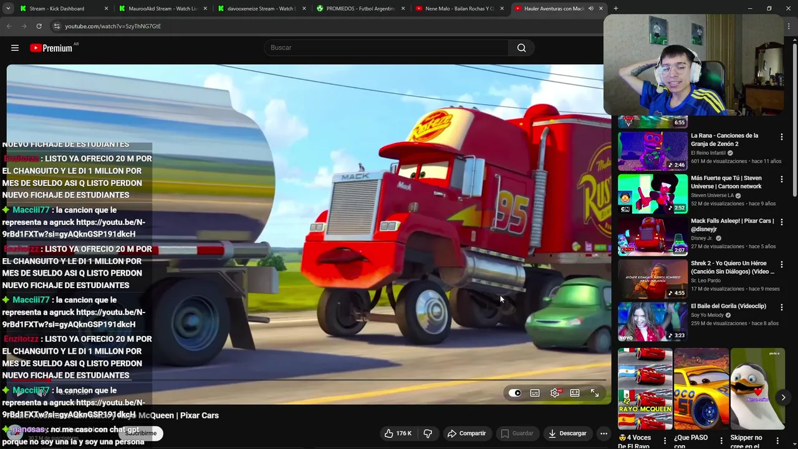
Task: Click the Descargar button
Action: pos(567,433)
